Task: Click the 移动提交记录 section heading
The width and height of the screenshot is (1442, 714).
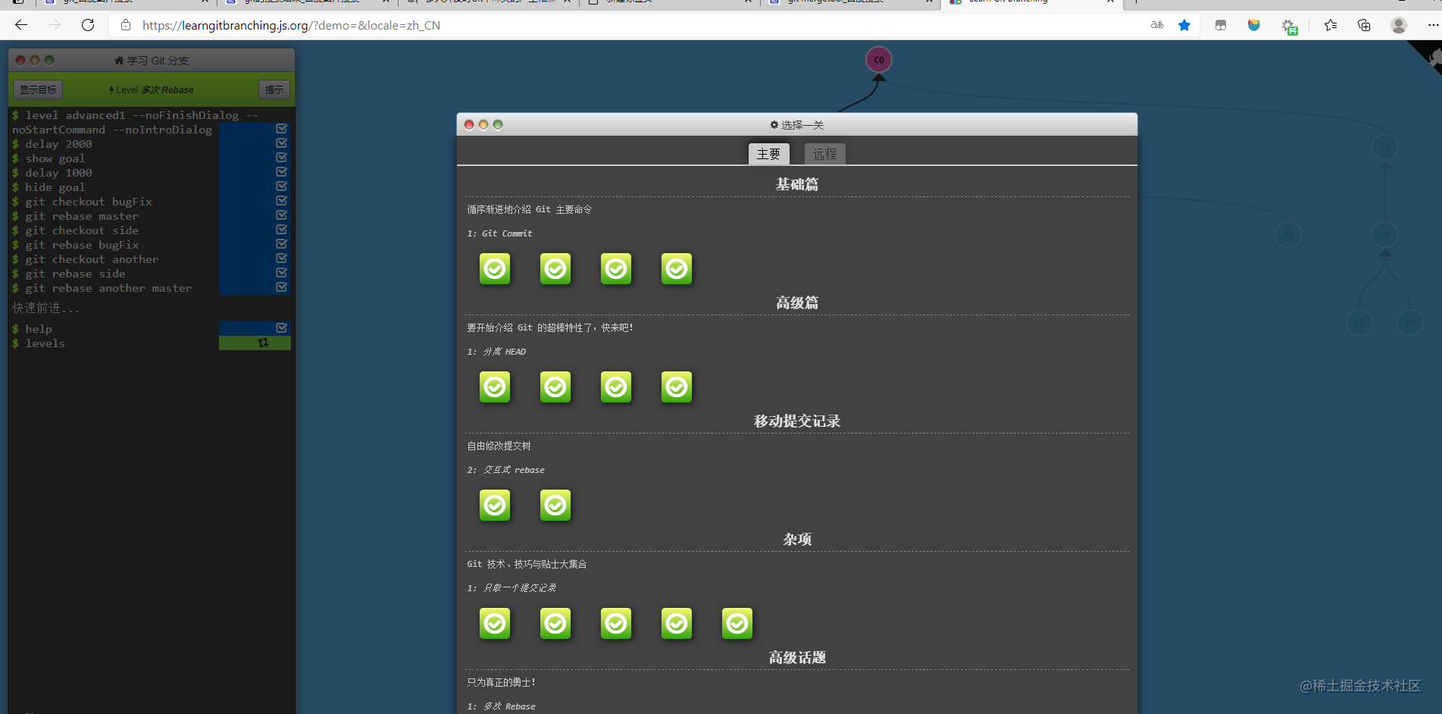Action: pyautogui.click(x=797, y=421)
